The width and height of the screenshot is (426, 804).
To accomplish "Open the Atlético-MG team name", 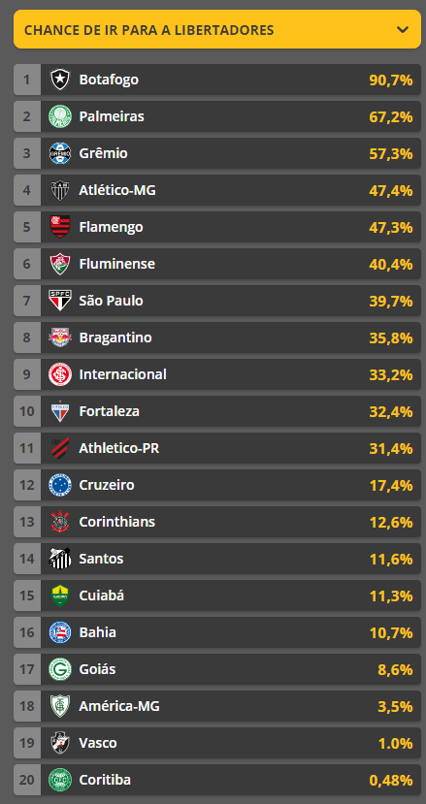I will (x=117, y=190).
